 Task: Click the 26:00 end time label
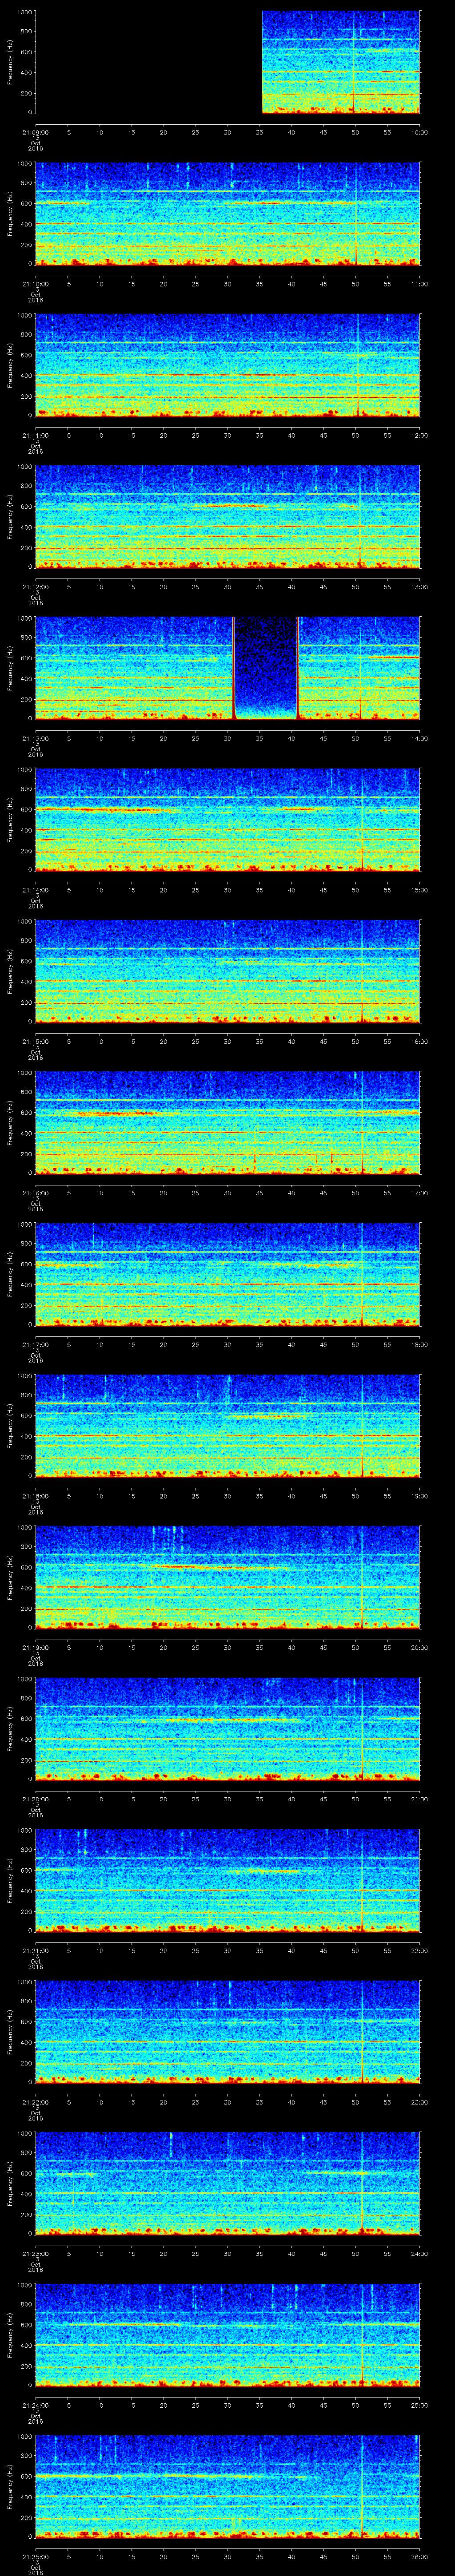click(420, 2557)
